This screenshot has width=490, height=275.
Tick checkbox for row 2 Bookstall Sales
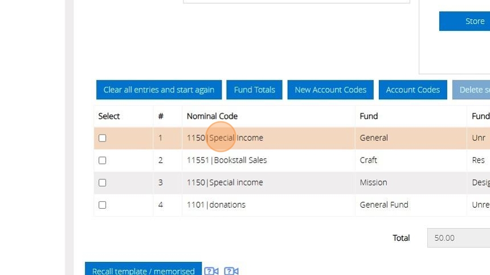tap(102, 160)
